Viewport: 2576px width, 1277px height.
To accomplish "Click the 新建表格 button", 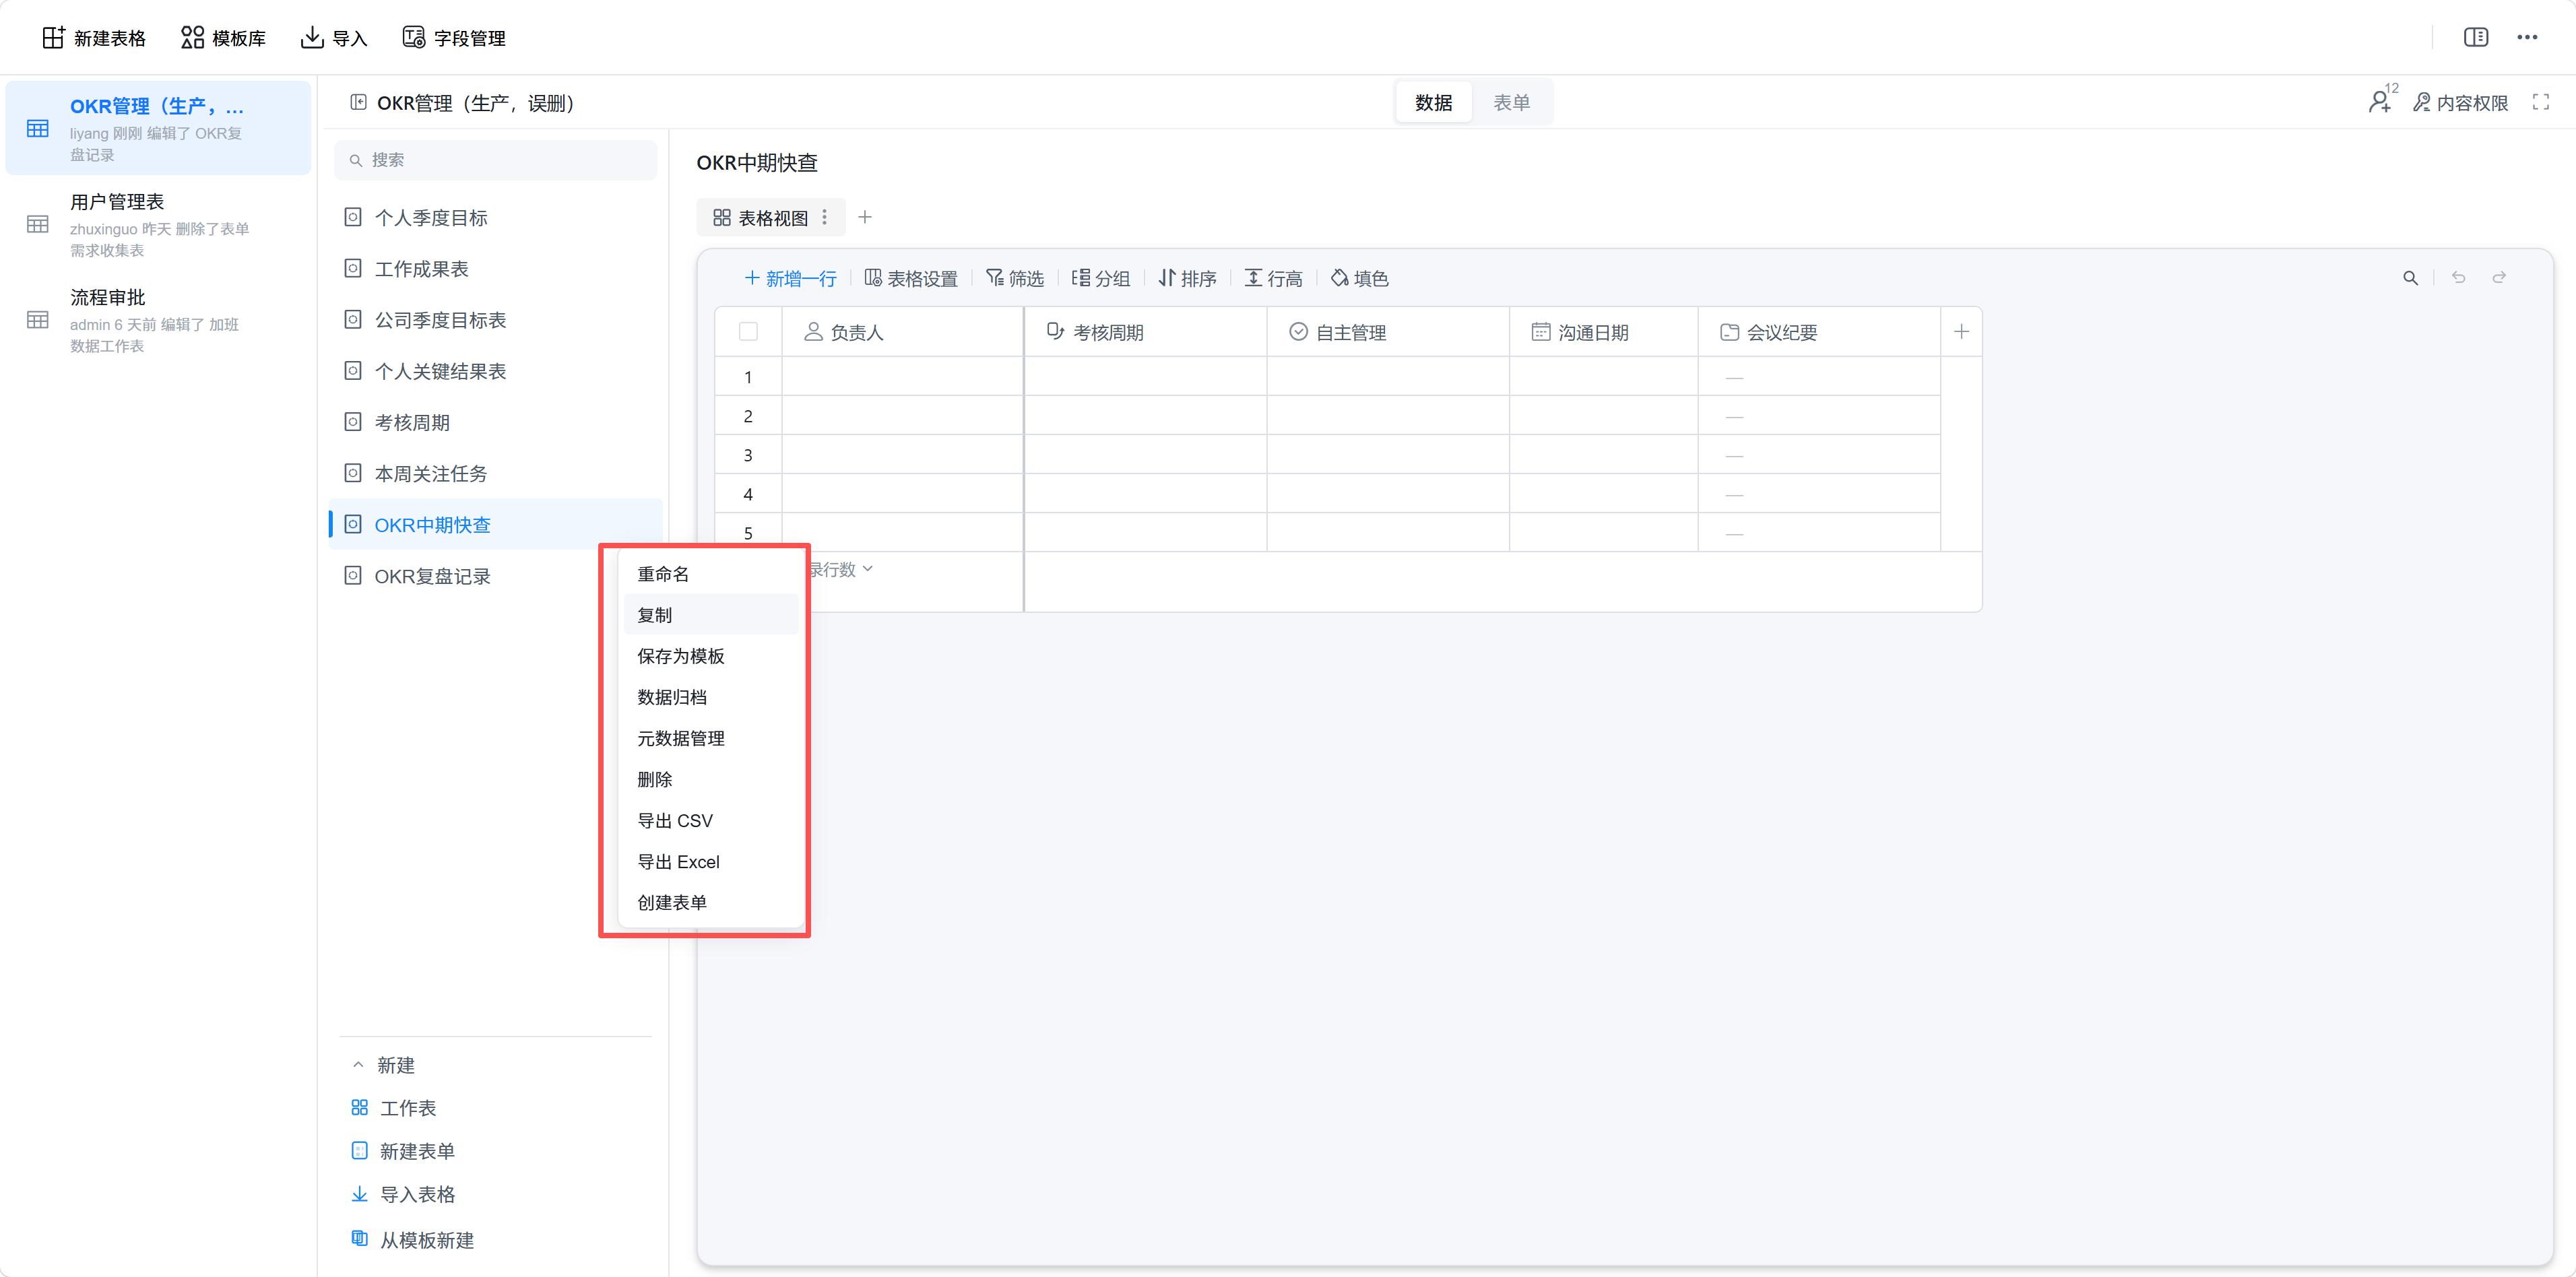I will tap(94, 38).
